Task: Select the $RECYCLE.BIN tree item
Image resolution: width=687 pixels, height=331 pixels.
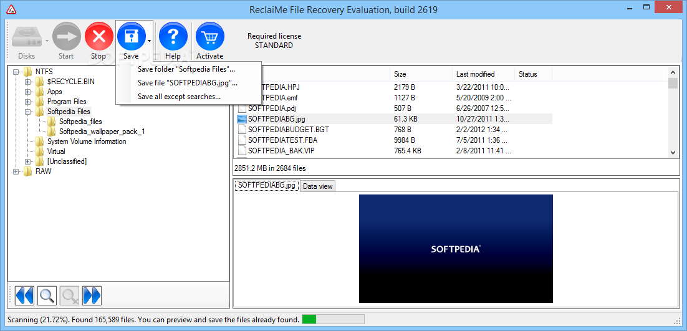Action: tap(70, 82)
